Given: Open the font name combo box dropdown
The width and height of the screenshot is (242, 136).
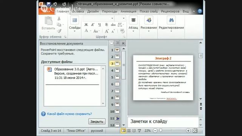Looking at the screenshot, I should (x=112, y=19).
